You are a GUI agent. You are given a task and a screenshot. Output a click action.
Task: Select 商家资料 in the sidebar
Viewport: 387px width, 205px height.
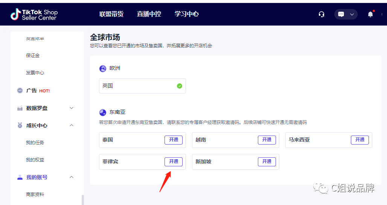point(35,194)
